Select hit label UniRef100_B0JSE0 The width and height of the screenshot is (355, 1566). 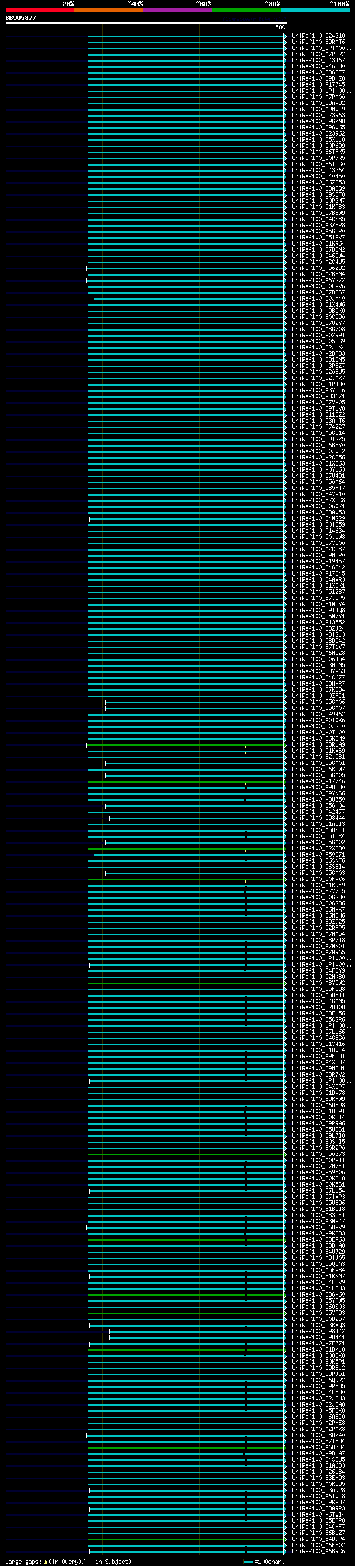click(x=318, y=727)
